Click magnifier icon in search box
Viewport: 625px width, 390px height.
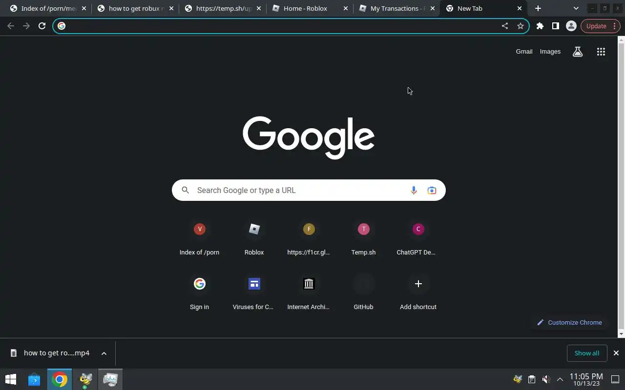(x=186, y=190)
